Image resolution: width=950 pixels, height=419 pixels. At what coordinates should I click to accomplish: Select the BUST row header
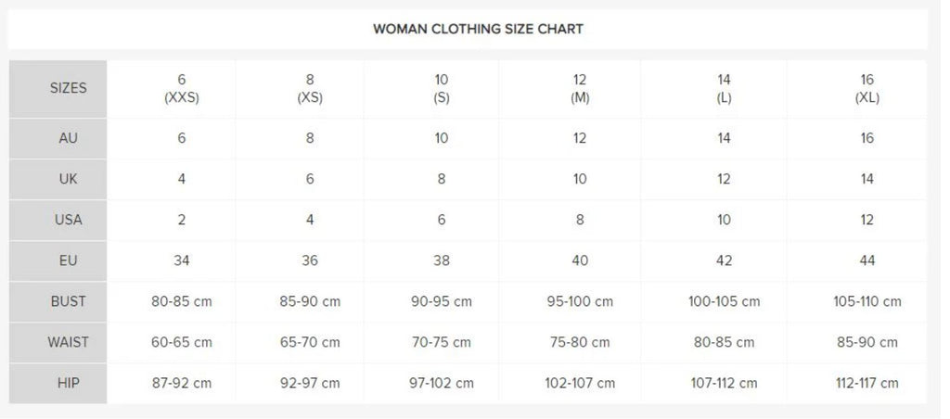(58, 301)
